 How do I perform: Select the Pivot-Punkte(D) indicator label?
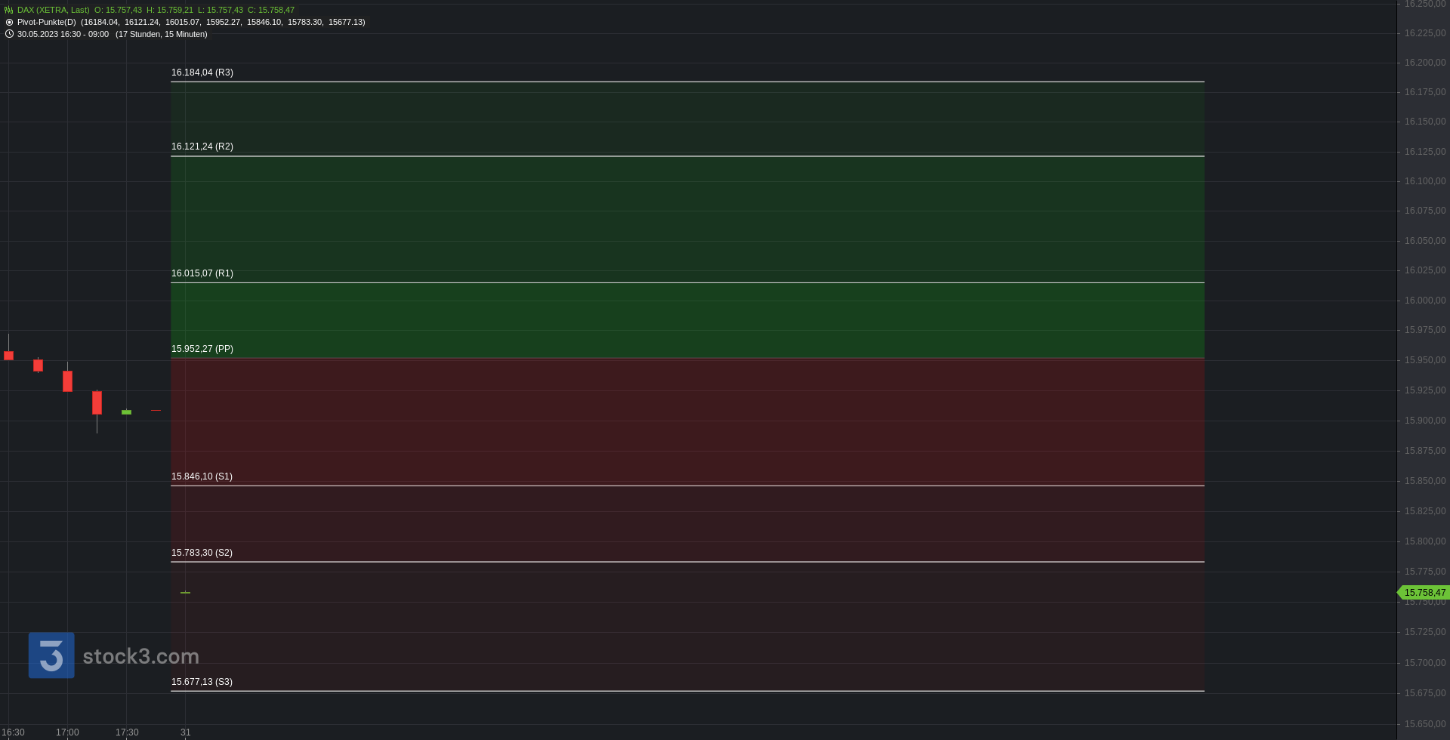point(47,23)
